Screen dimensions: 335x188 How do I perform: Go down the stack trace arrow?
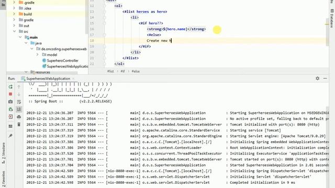click(19, 94)
